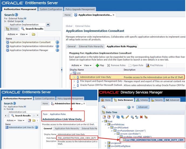
Task: Open the Global Scope dropdown under Search
Action: point(22,21)
